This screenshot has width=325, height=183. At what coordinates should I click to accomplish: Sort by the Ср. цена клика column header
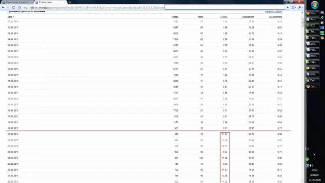click(x=275, y=17)
